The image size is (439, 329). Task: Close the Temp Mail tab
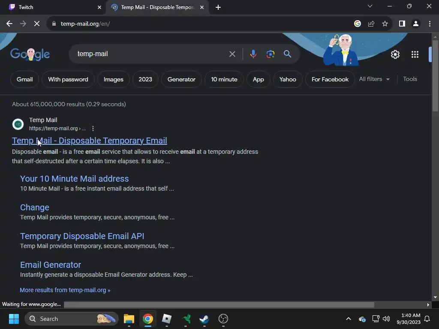click(202, 7)
